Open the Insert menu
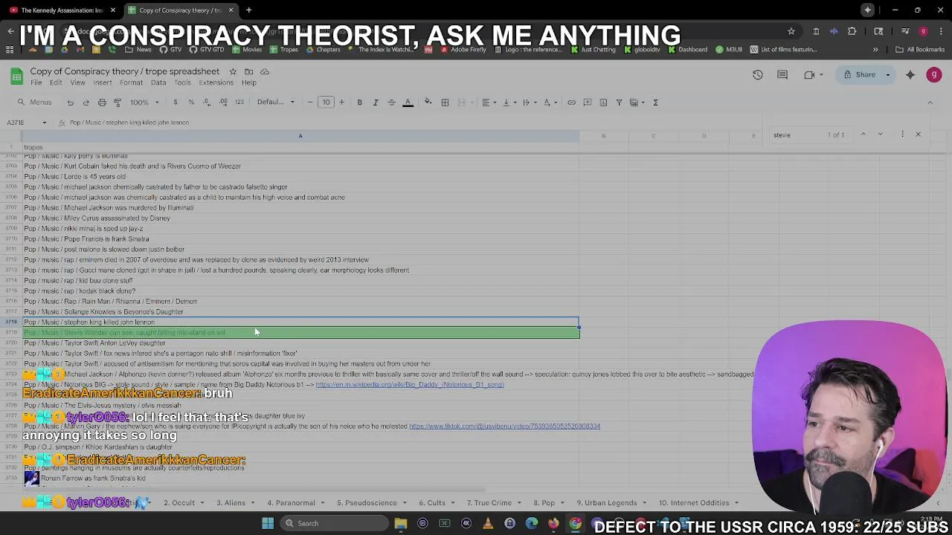952x535 pixels. click(103, 82)
